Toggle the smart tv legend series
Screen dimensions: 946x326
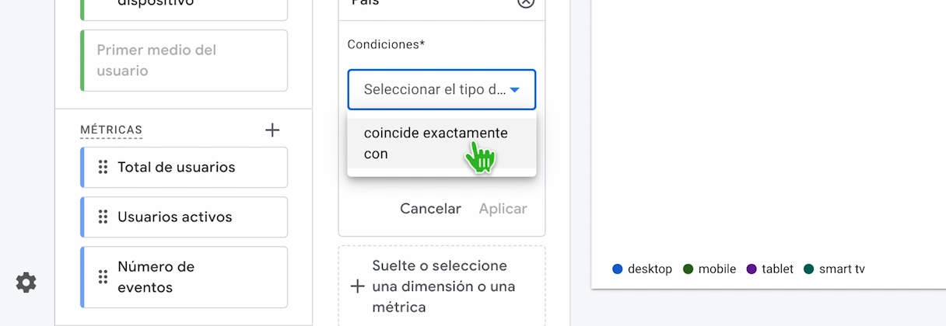pos(834,269)
